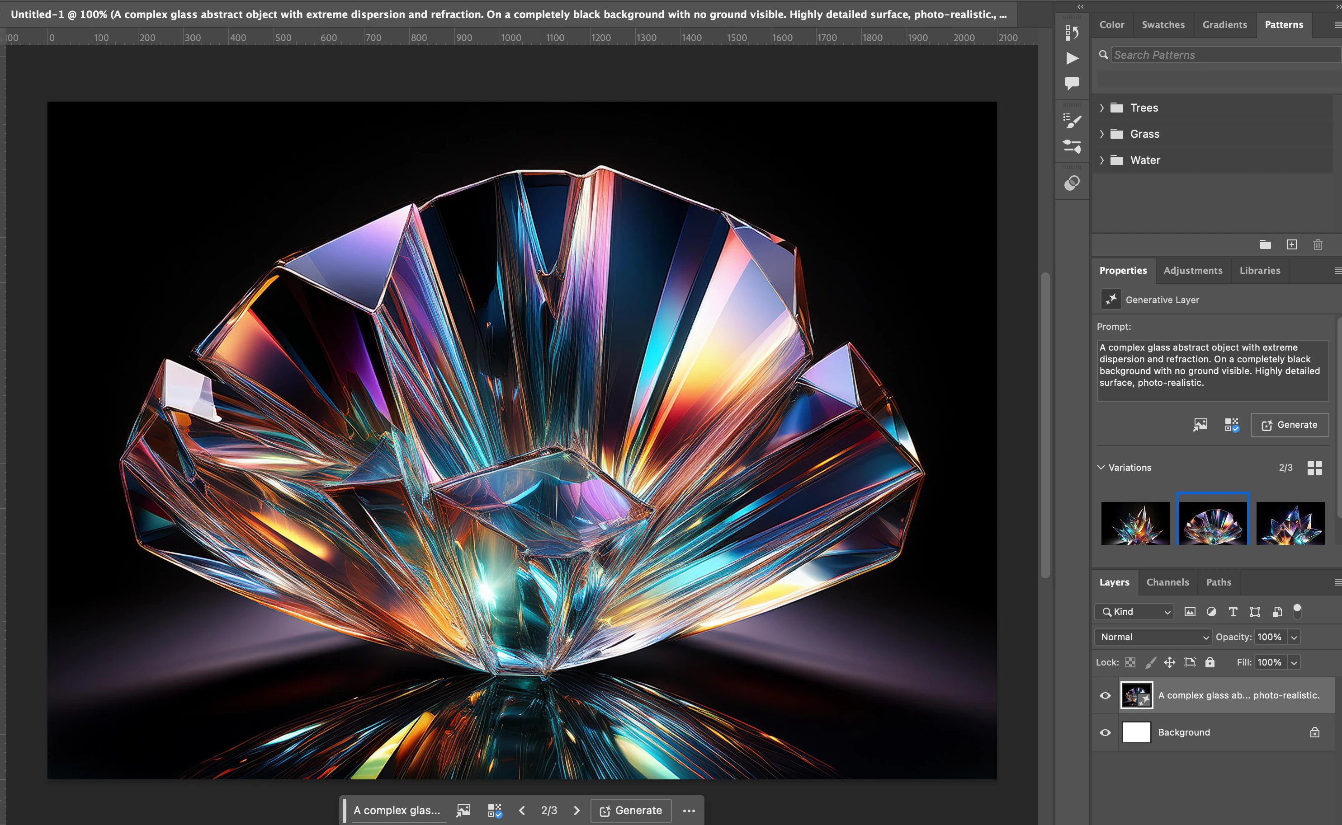
Task: Click Generate in the Properties panel
Action: click(x=1289, y=425)
